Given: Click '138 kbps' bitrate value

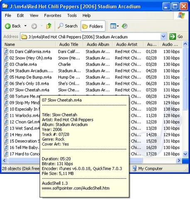Looking at the screenshot, I should coord(172,109).
